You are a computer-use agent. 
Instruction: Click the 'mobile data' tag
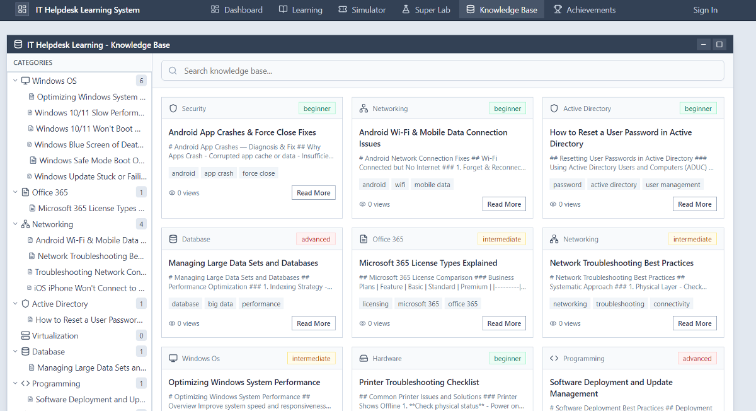(x=432, y=185)
